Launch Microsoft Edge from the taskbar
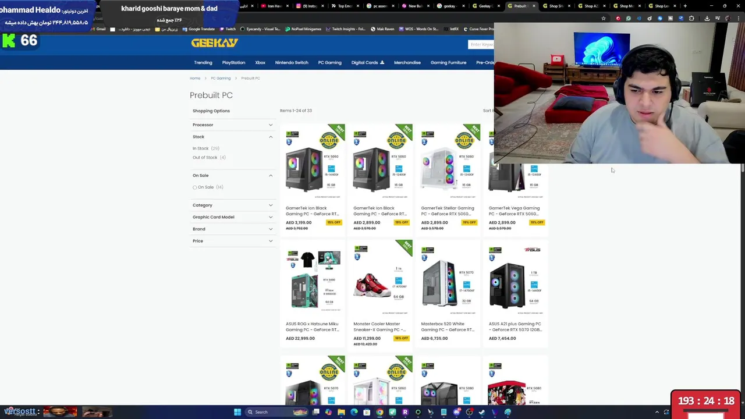The height and width of the screenshot is (419, 745). [354, 412]
